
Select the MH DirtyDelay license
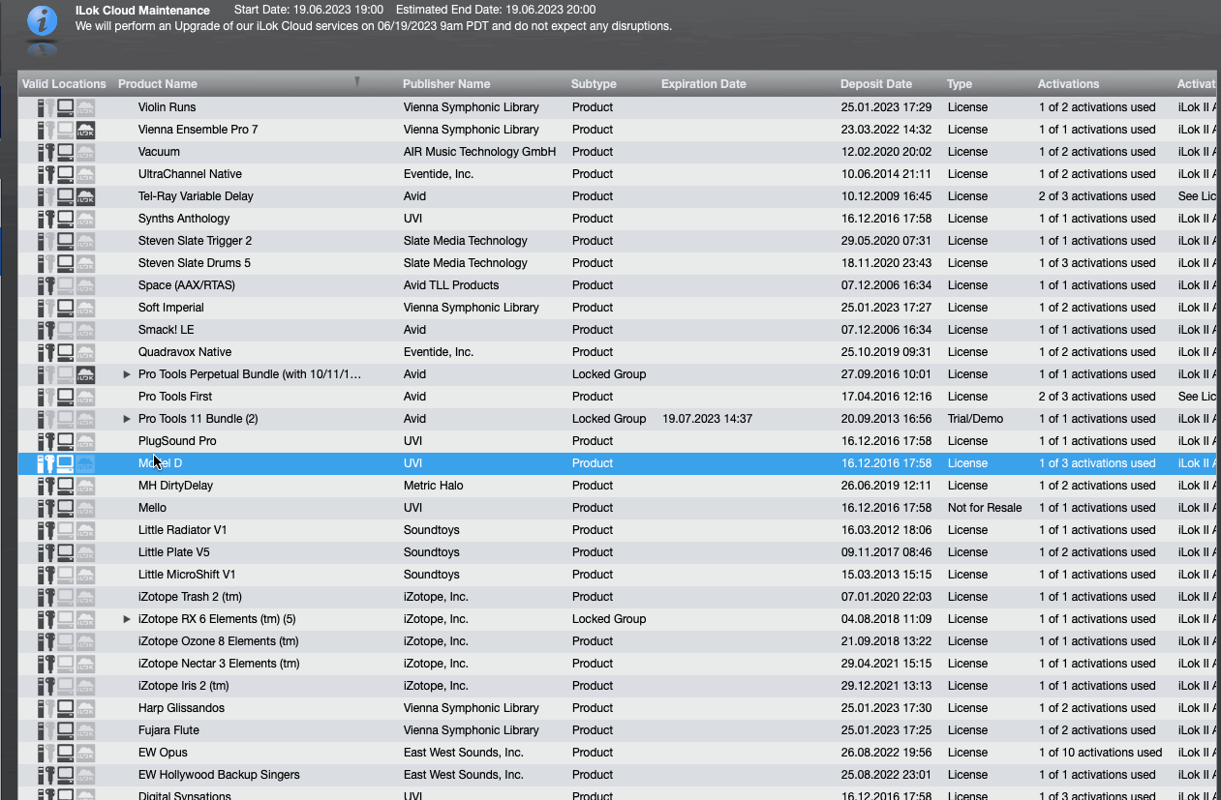[x=175, y=486]
